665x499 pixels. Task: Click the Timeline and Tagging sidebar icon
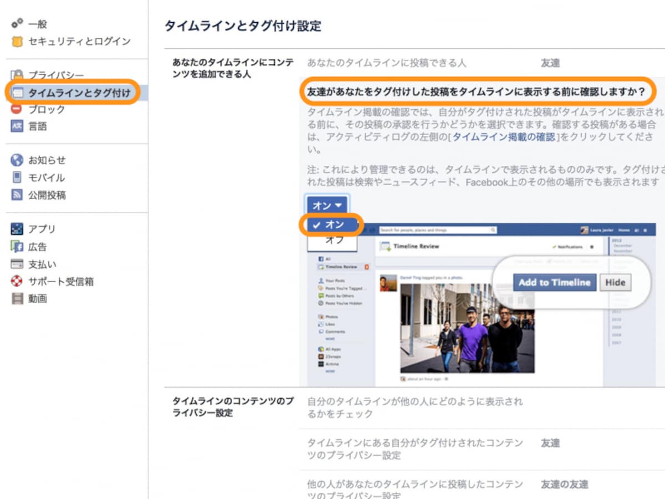pyautogui.click(x=17, y=93)
